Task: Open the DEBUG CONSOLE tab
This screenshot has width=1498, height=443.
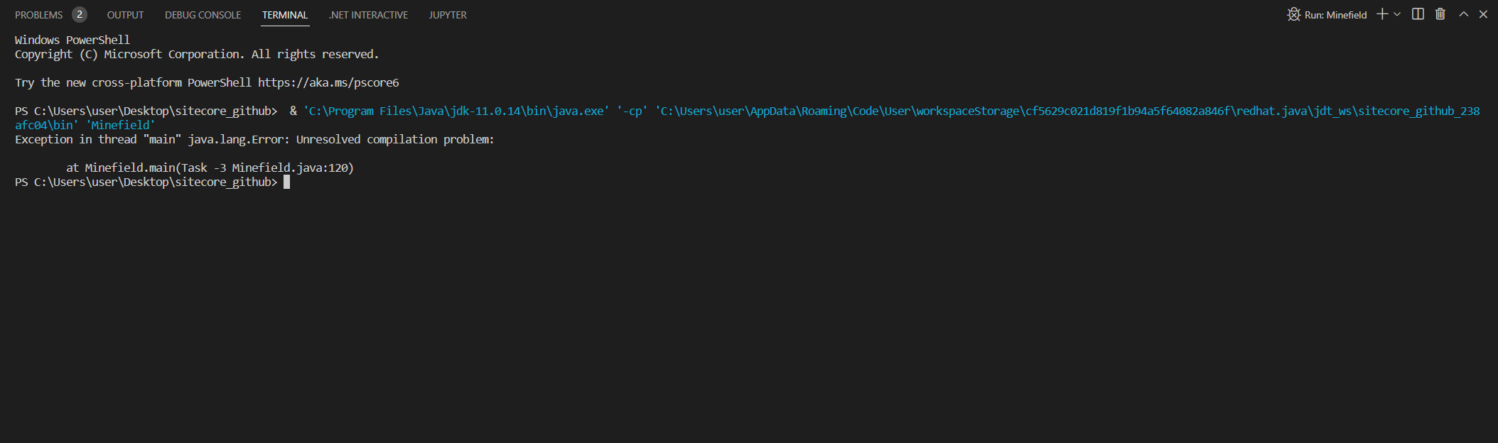Action: [202, 14]
